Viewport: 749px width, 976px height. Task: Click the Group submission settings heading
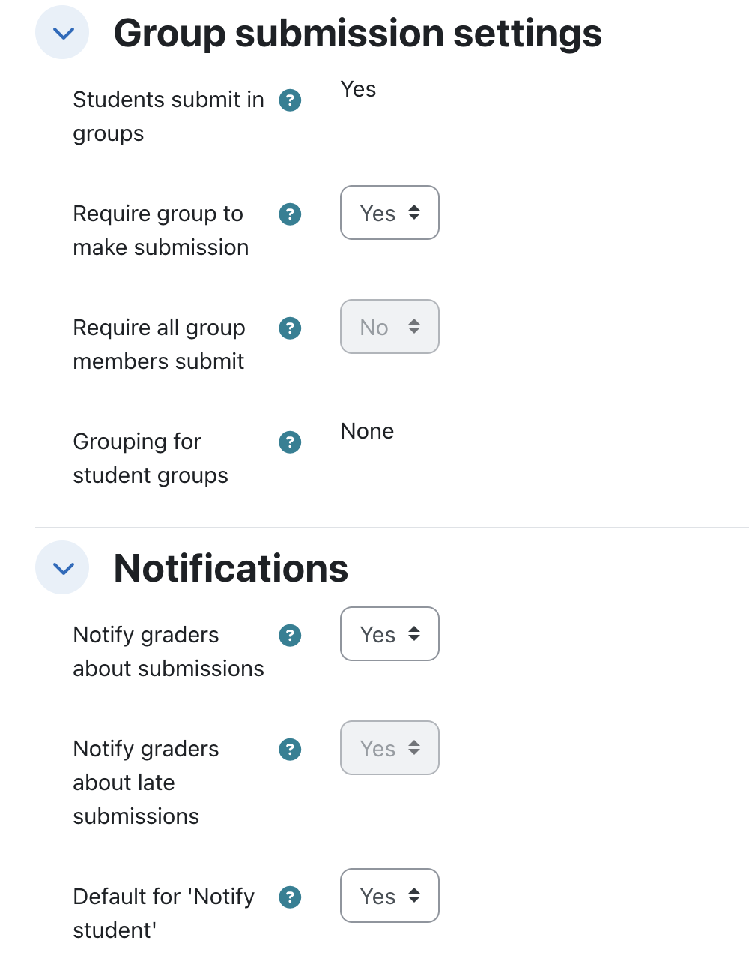coord(357,34)
